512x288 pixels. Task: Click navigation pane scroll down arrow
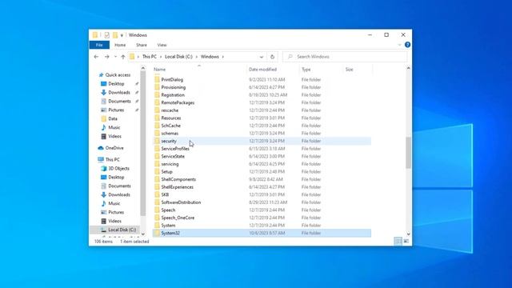pos(142,234)
